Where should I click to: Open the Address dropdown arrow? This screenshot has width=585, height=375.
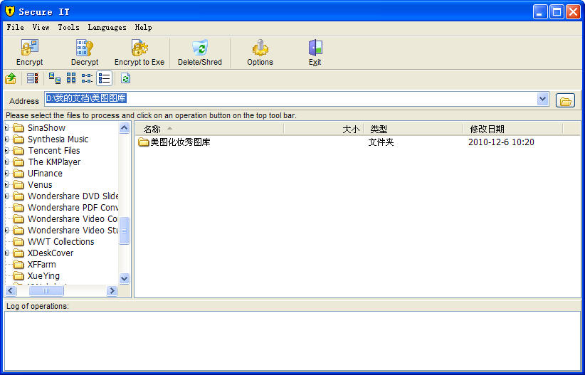point(542,99)
